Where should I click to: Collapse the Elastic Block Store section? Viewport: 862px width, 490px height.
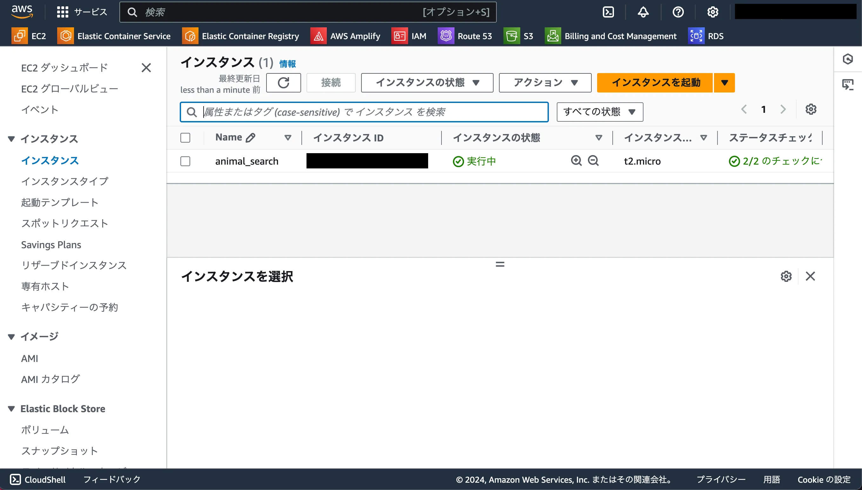(x=11, y=409)
